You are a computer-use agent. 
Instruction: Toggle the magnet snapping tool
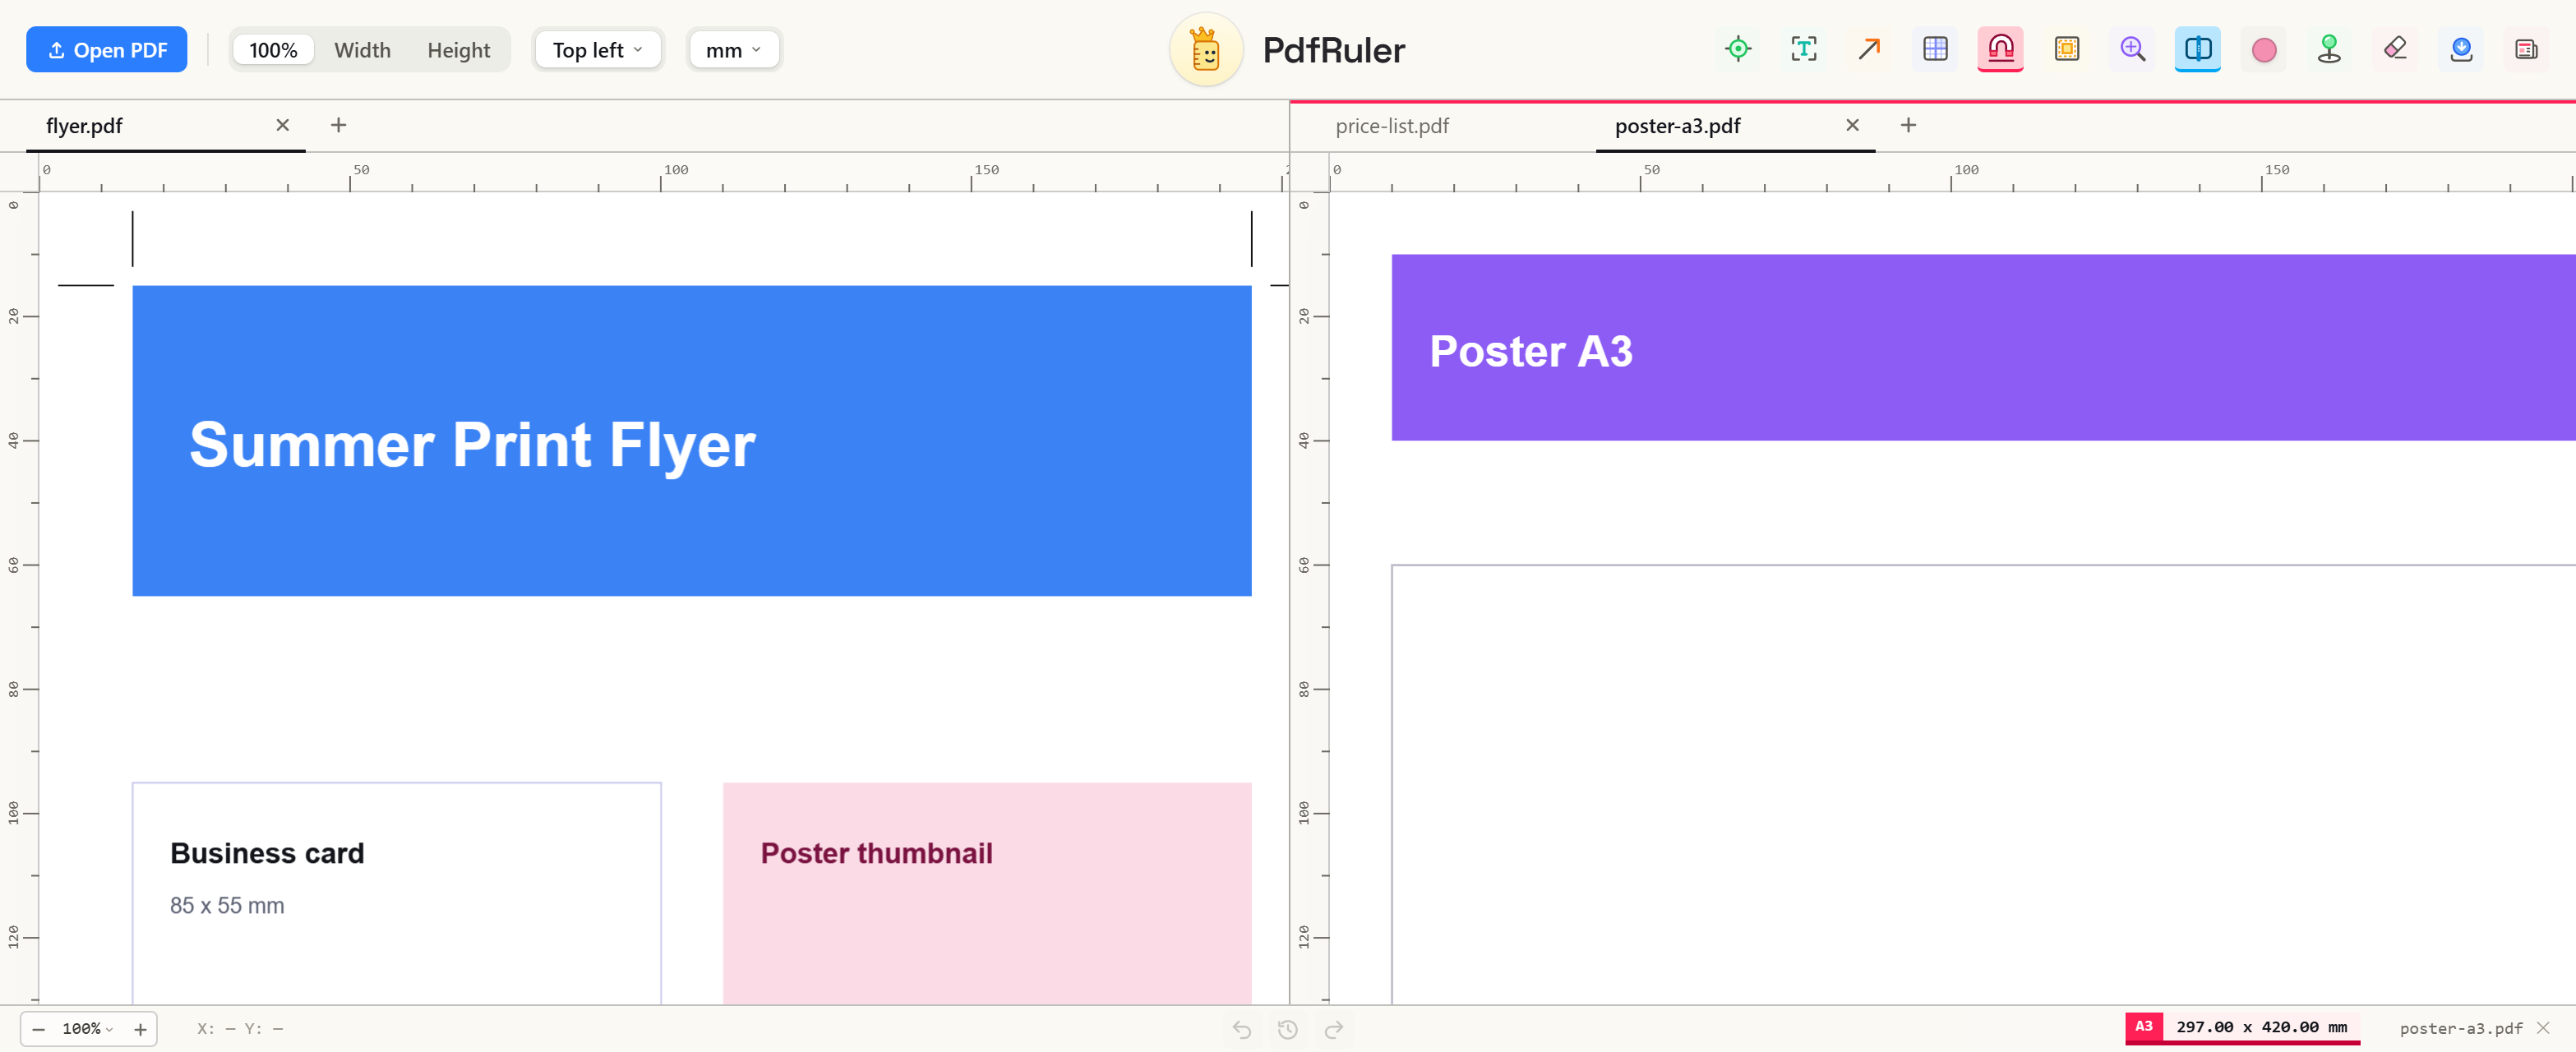click(2000, 49)
